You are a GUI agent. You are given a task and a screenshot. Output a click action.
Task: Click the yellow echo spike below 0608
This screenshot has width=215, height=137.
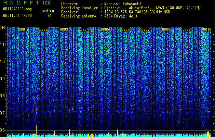click(x=167, y=133)
